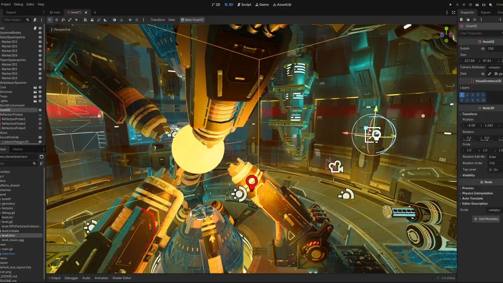Run the project with Play button
Viewport: 503px width, 283px height.
click(x=451, y=5)
